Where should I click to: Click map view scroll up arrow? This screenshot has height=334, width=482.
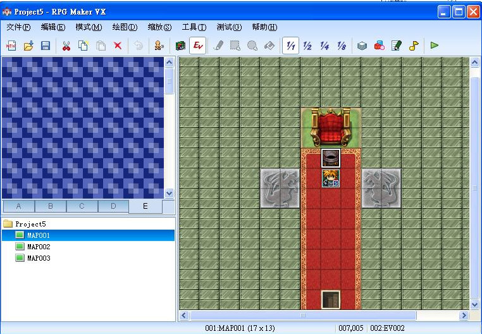pyautogui.click(x=474, y=63)
